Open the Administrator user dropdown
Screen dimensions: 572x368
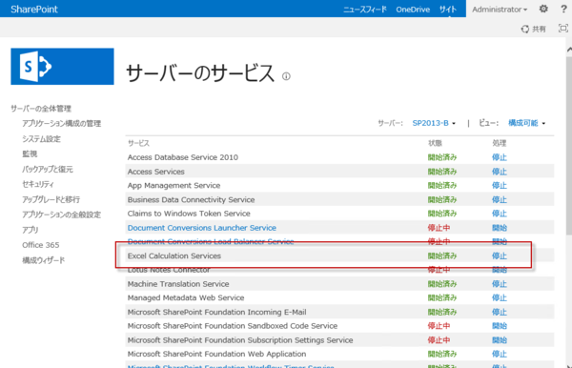(500, 10)
